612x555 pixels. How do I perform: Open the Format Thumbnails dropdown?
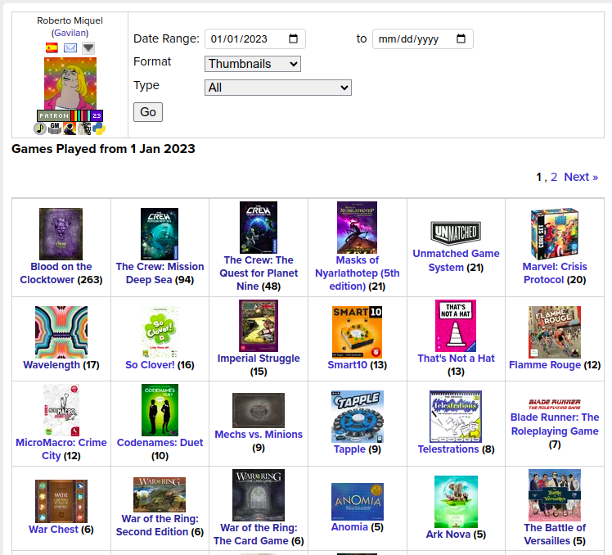tap(253, 64)
